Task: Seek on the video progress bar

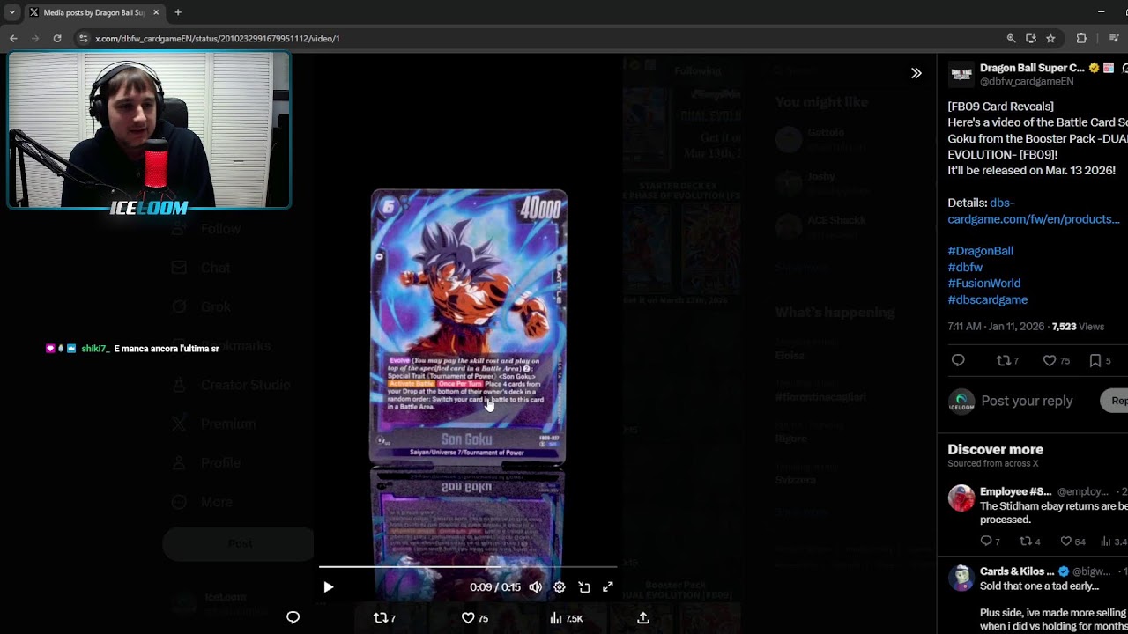Action: pyautogui.click(x=468, y=568)
